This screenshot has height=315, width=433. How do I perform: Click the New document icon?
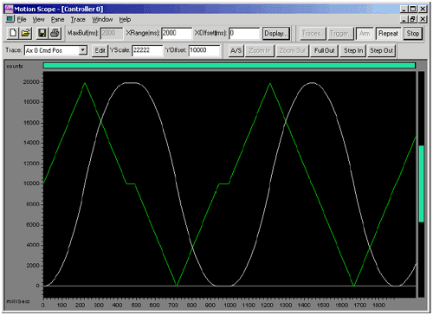coord(13,33)
